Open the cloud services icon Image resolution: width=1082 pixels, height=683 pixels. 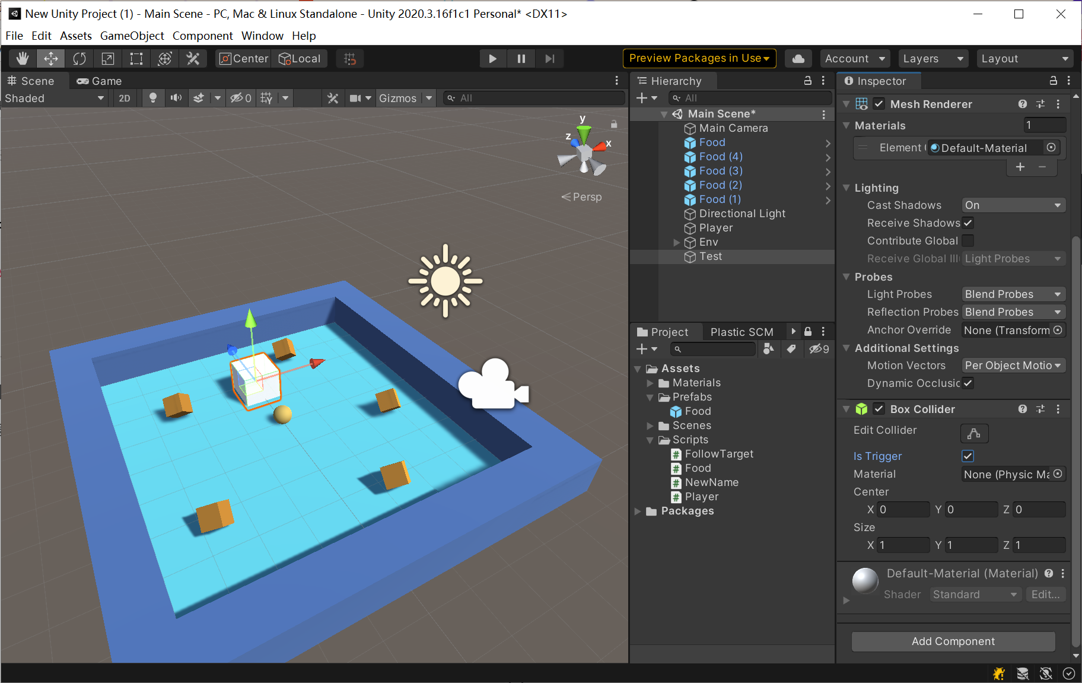(x=798, y=59)
